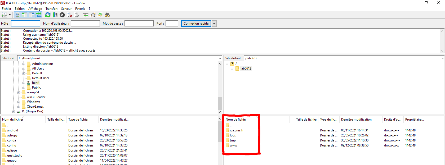445x165 pixels.
Task: Toggle the remote directory tree view
Action: (32, 15)
